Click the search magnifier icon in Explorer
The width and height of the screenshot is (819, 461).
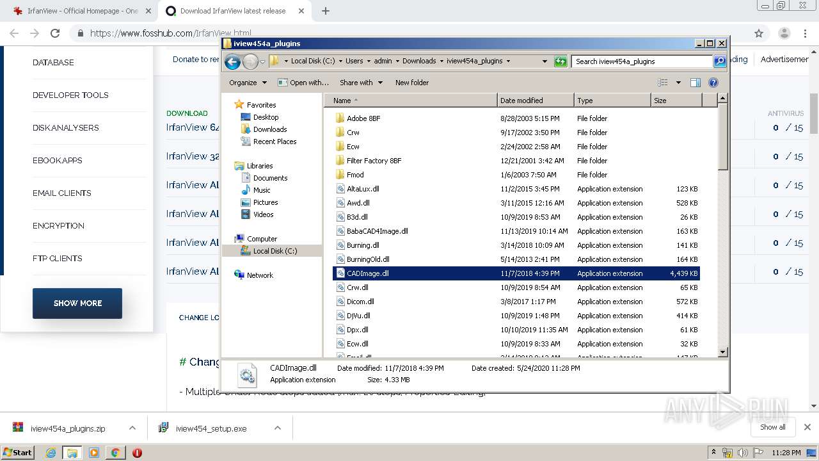(720, 61)
